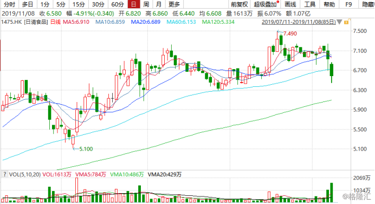The image size is (375, 204).
Task: Select the MA120:5.334 indicator label
Action: [218, 22]
